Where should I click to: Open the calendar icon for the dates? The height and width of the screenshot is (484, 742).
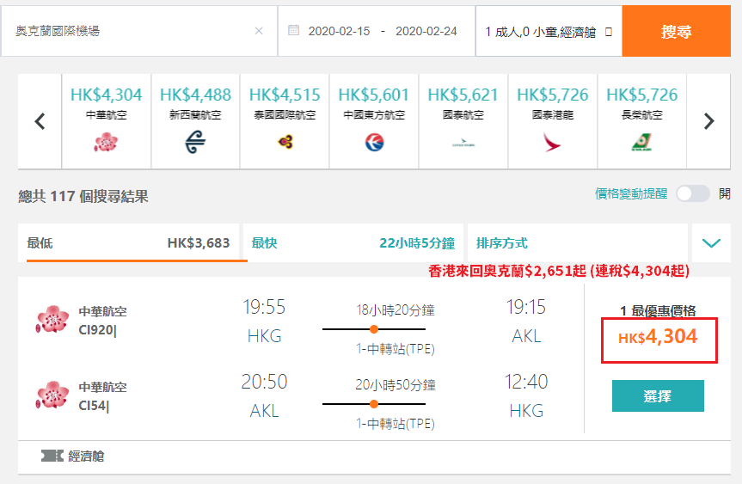(x=294, y=30)
